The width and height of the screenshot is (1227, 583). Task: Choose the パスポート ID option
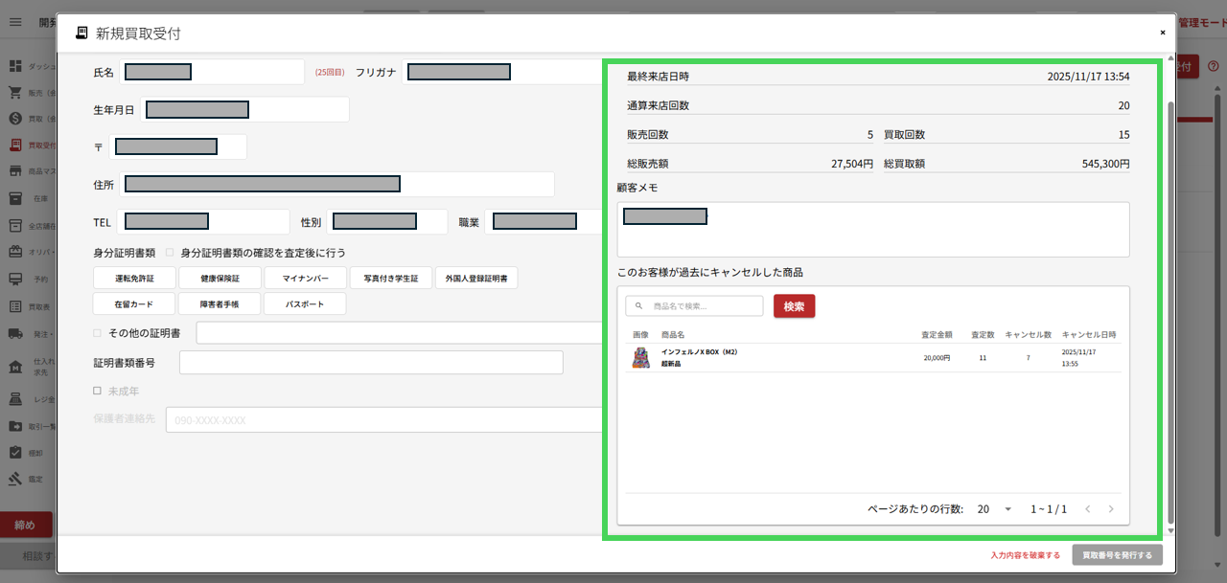[x=303, y=304]
